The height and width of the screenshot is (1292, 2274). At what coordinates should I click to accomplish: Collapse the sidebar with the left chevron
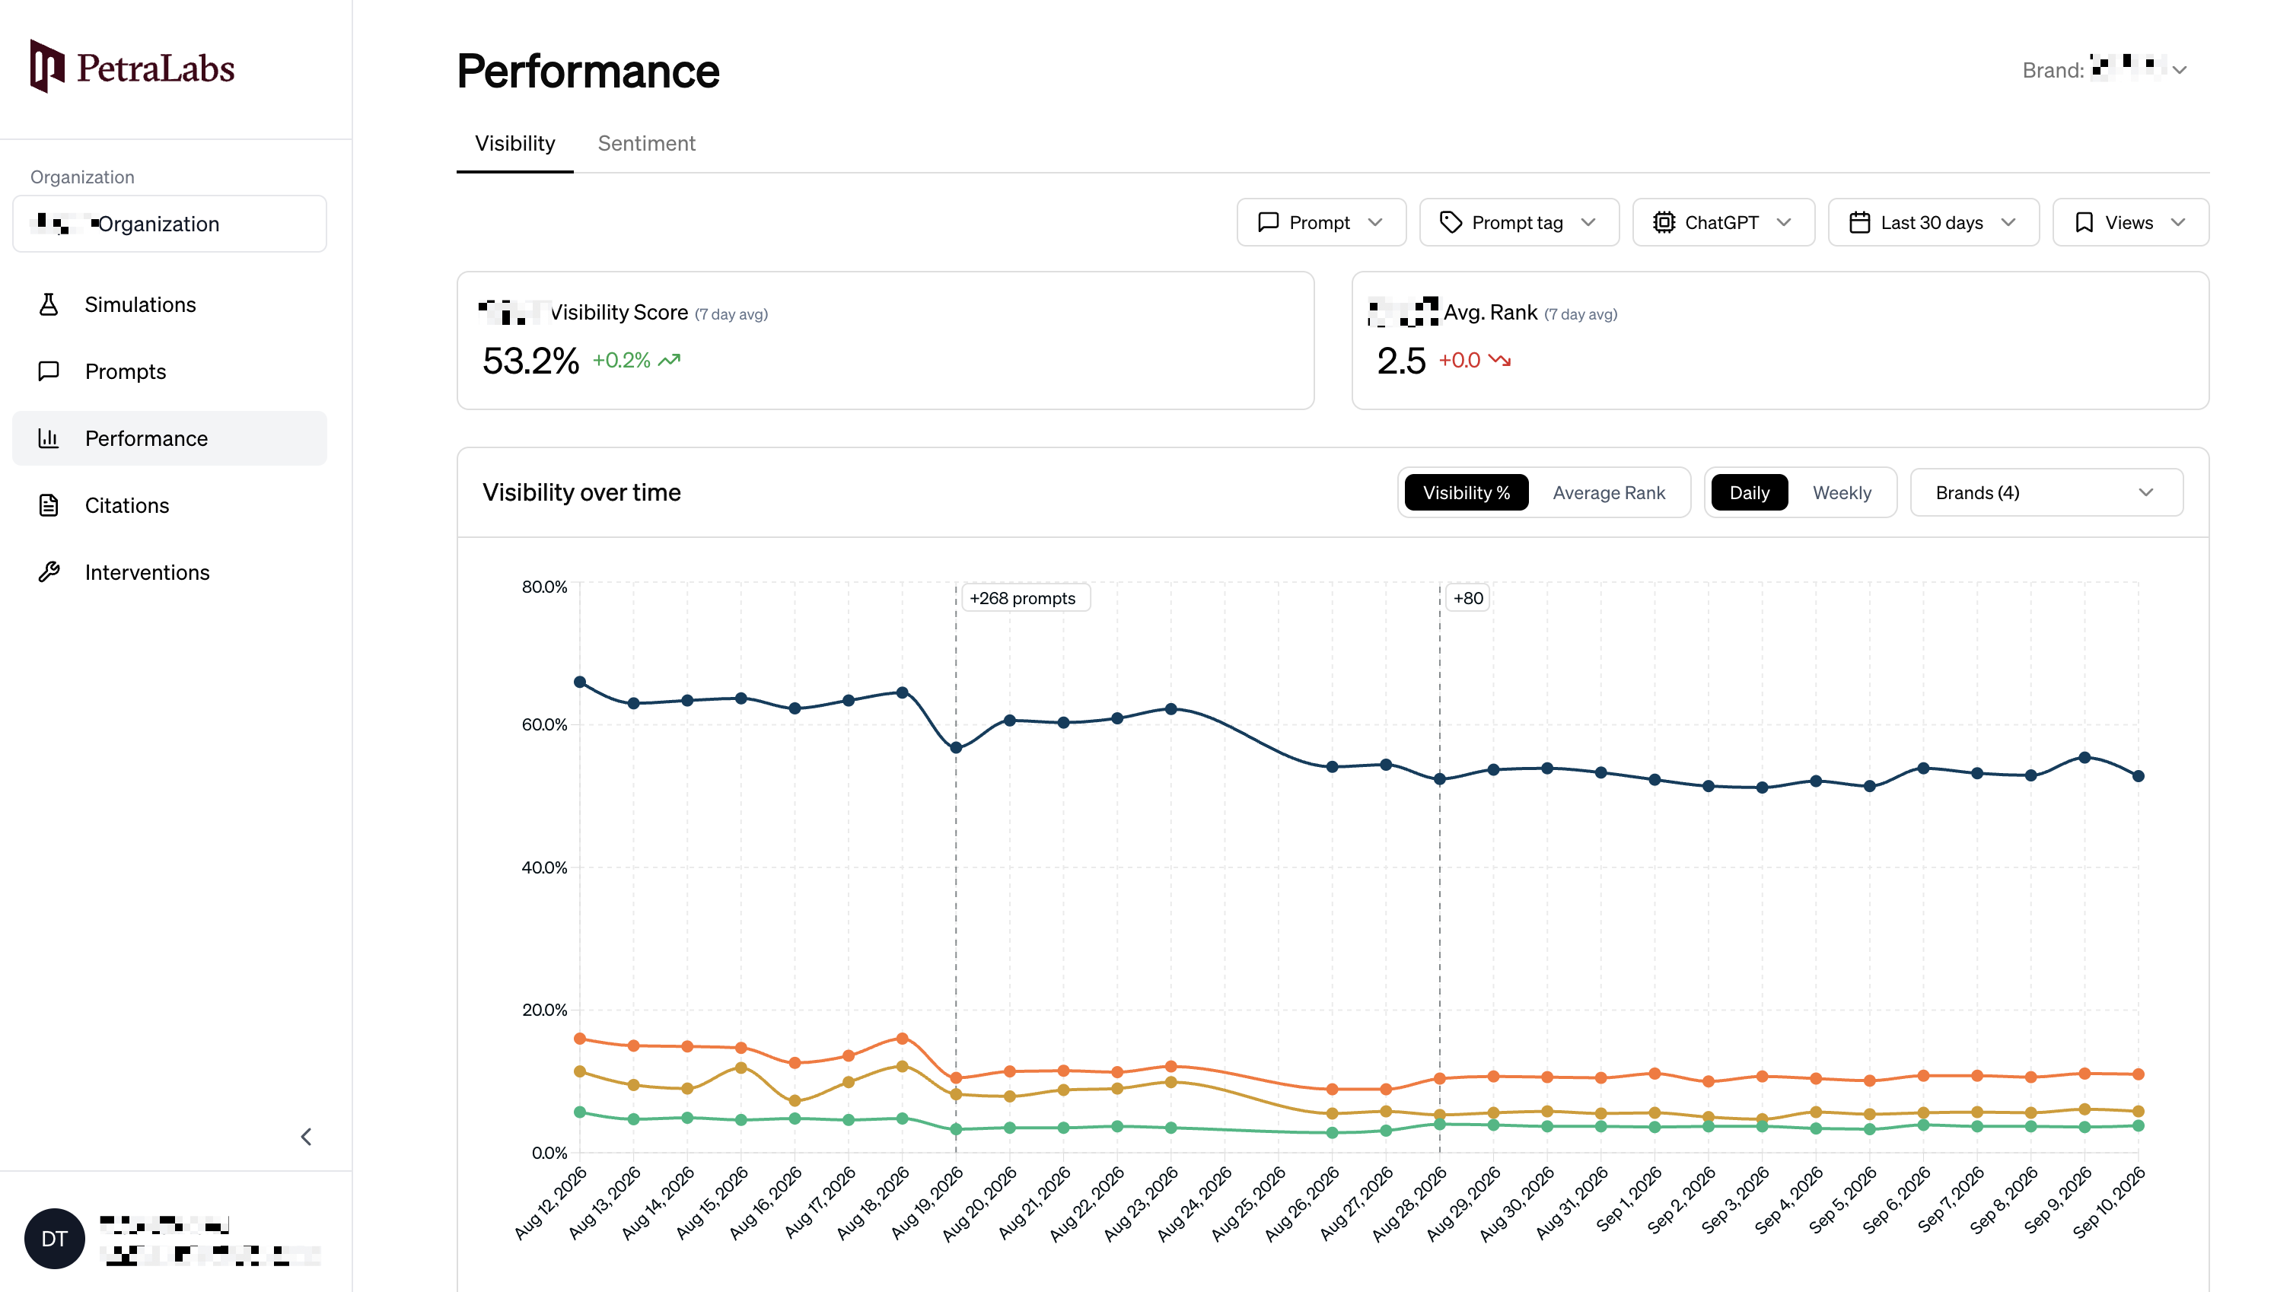(306, 1137)
